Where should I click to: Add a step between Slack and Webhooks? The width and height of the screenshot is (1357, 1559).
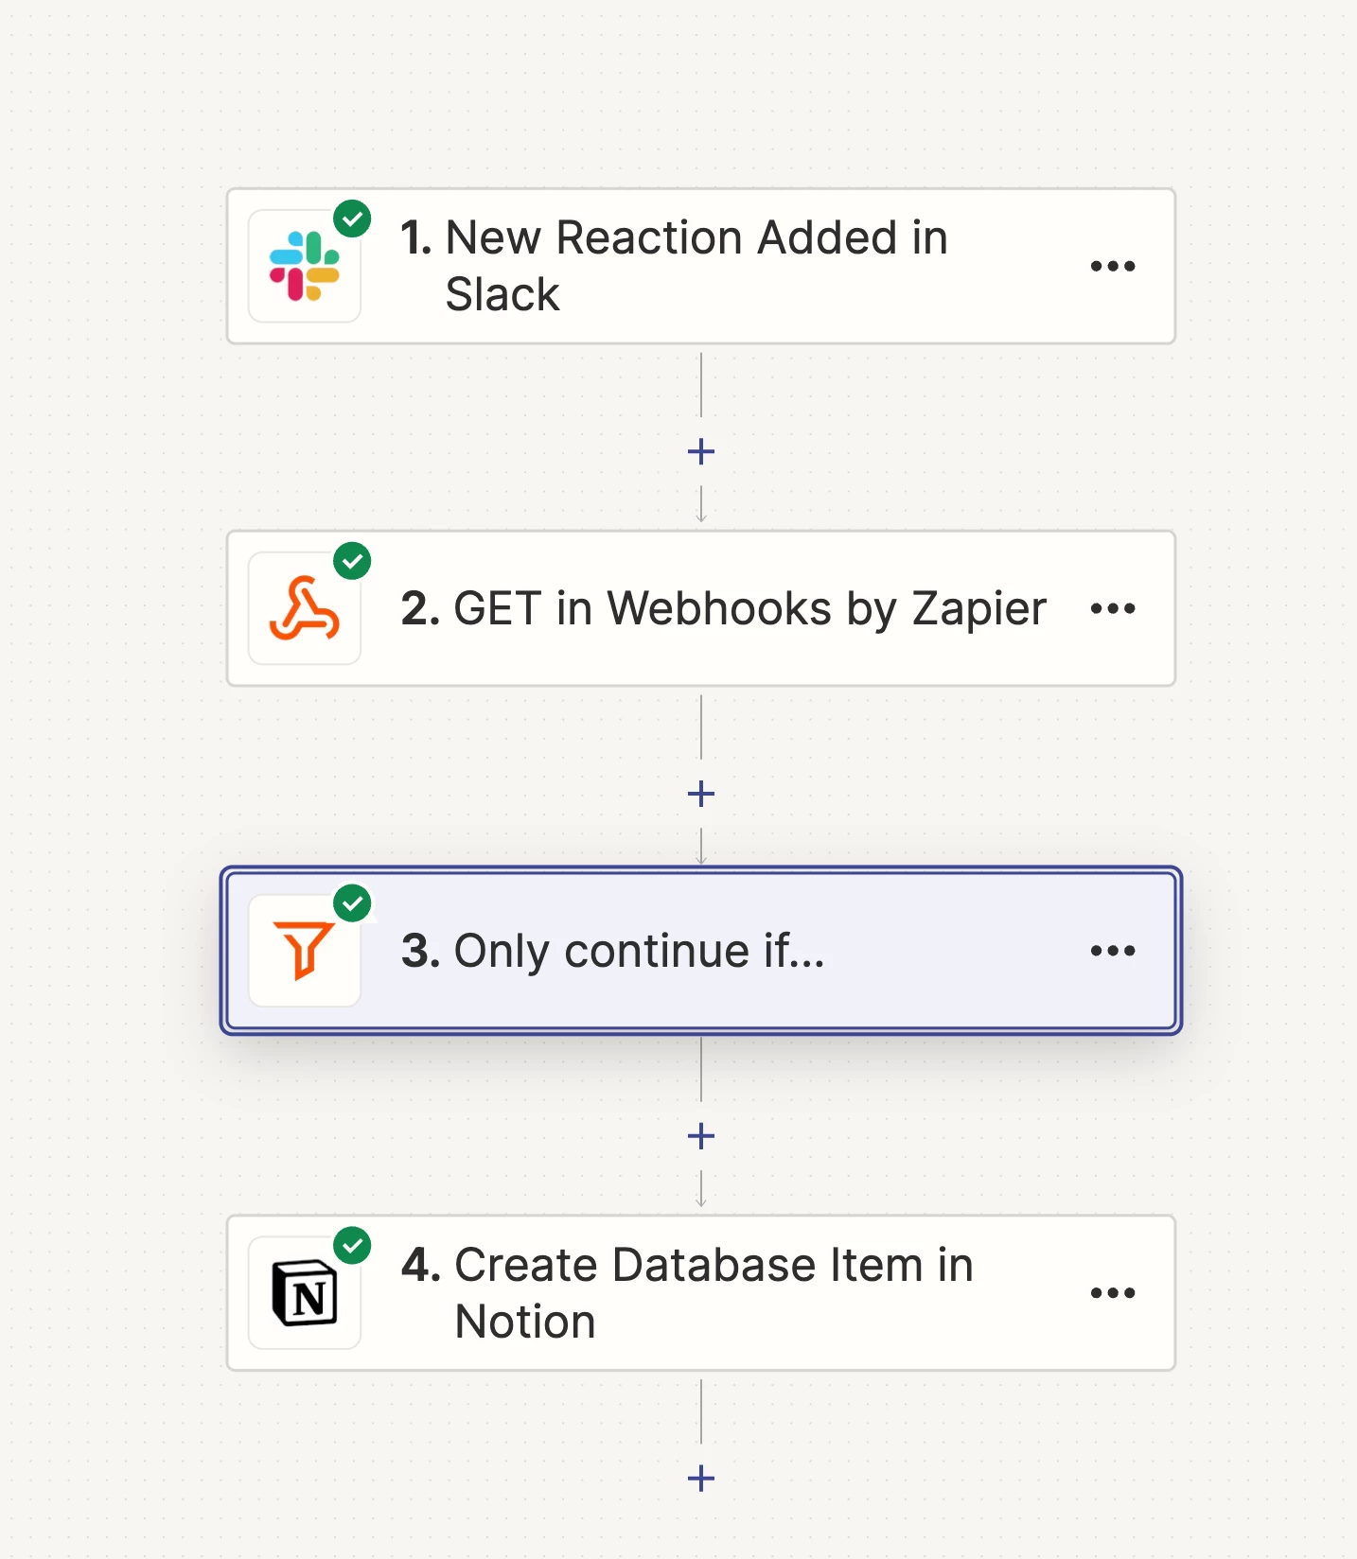coord(701,452)
